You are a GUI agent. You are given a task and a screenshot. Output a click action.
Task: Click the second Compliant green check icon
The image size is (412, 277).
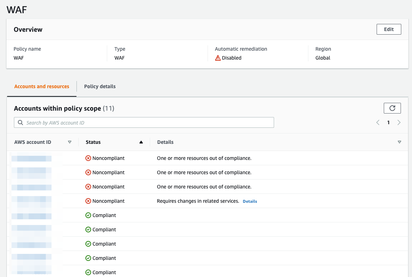88,230
